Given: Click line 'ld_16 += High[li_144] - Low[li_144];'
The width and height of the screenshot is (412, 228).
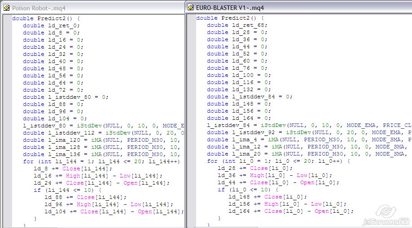Looking at the screenshot, I should pyautogui.click(x=98, y=176).
